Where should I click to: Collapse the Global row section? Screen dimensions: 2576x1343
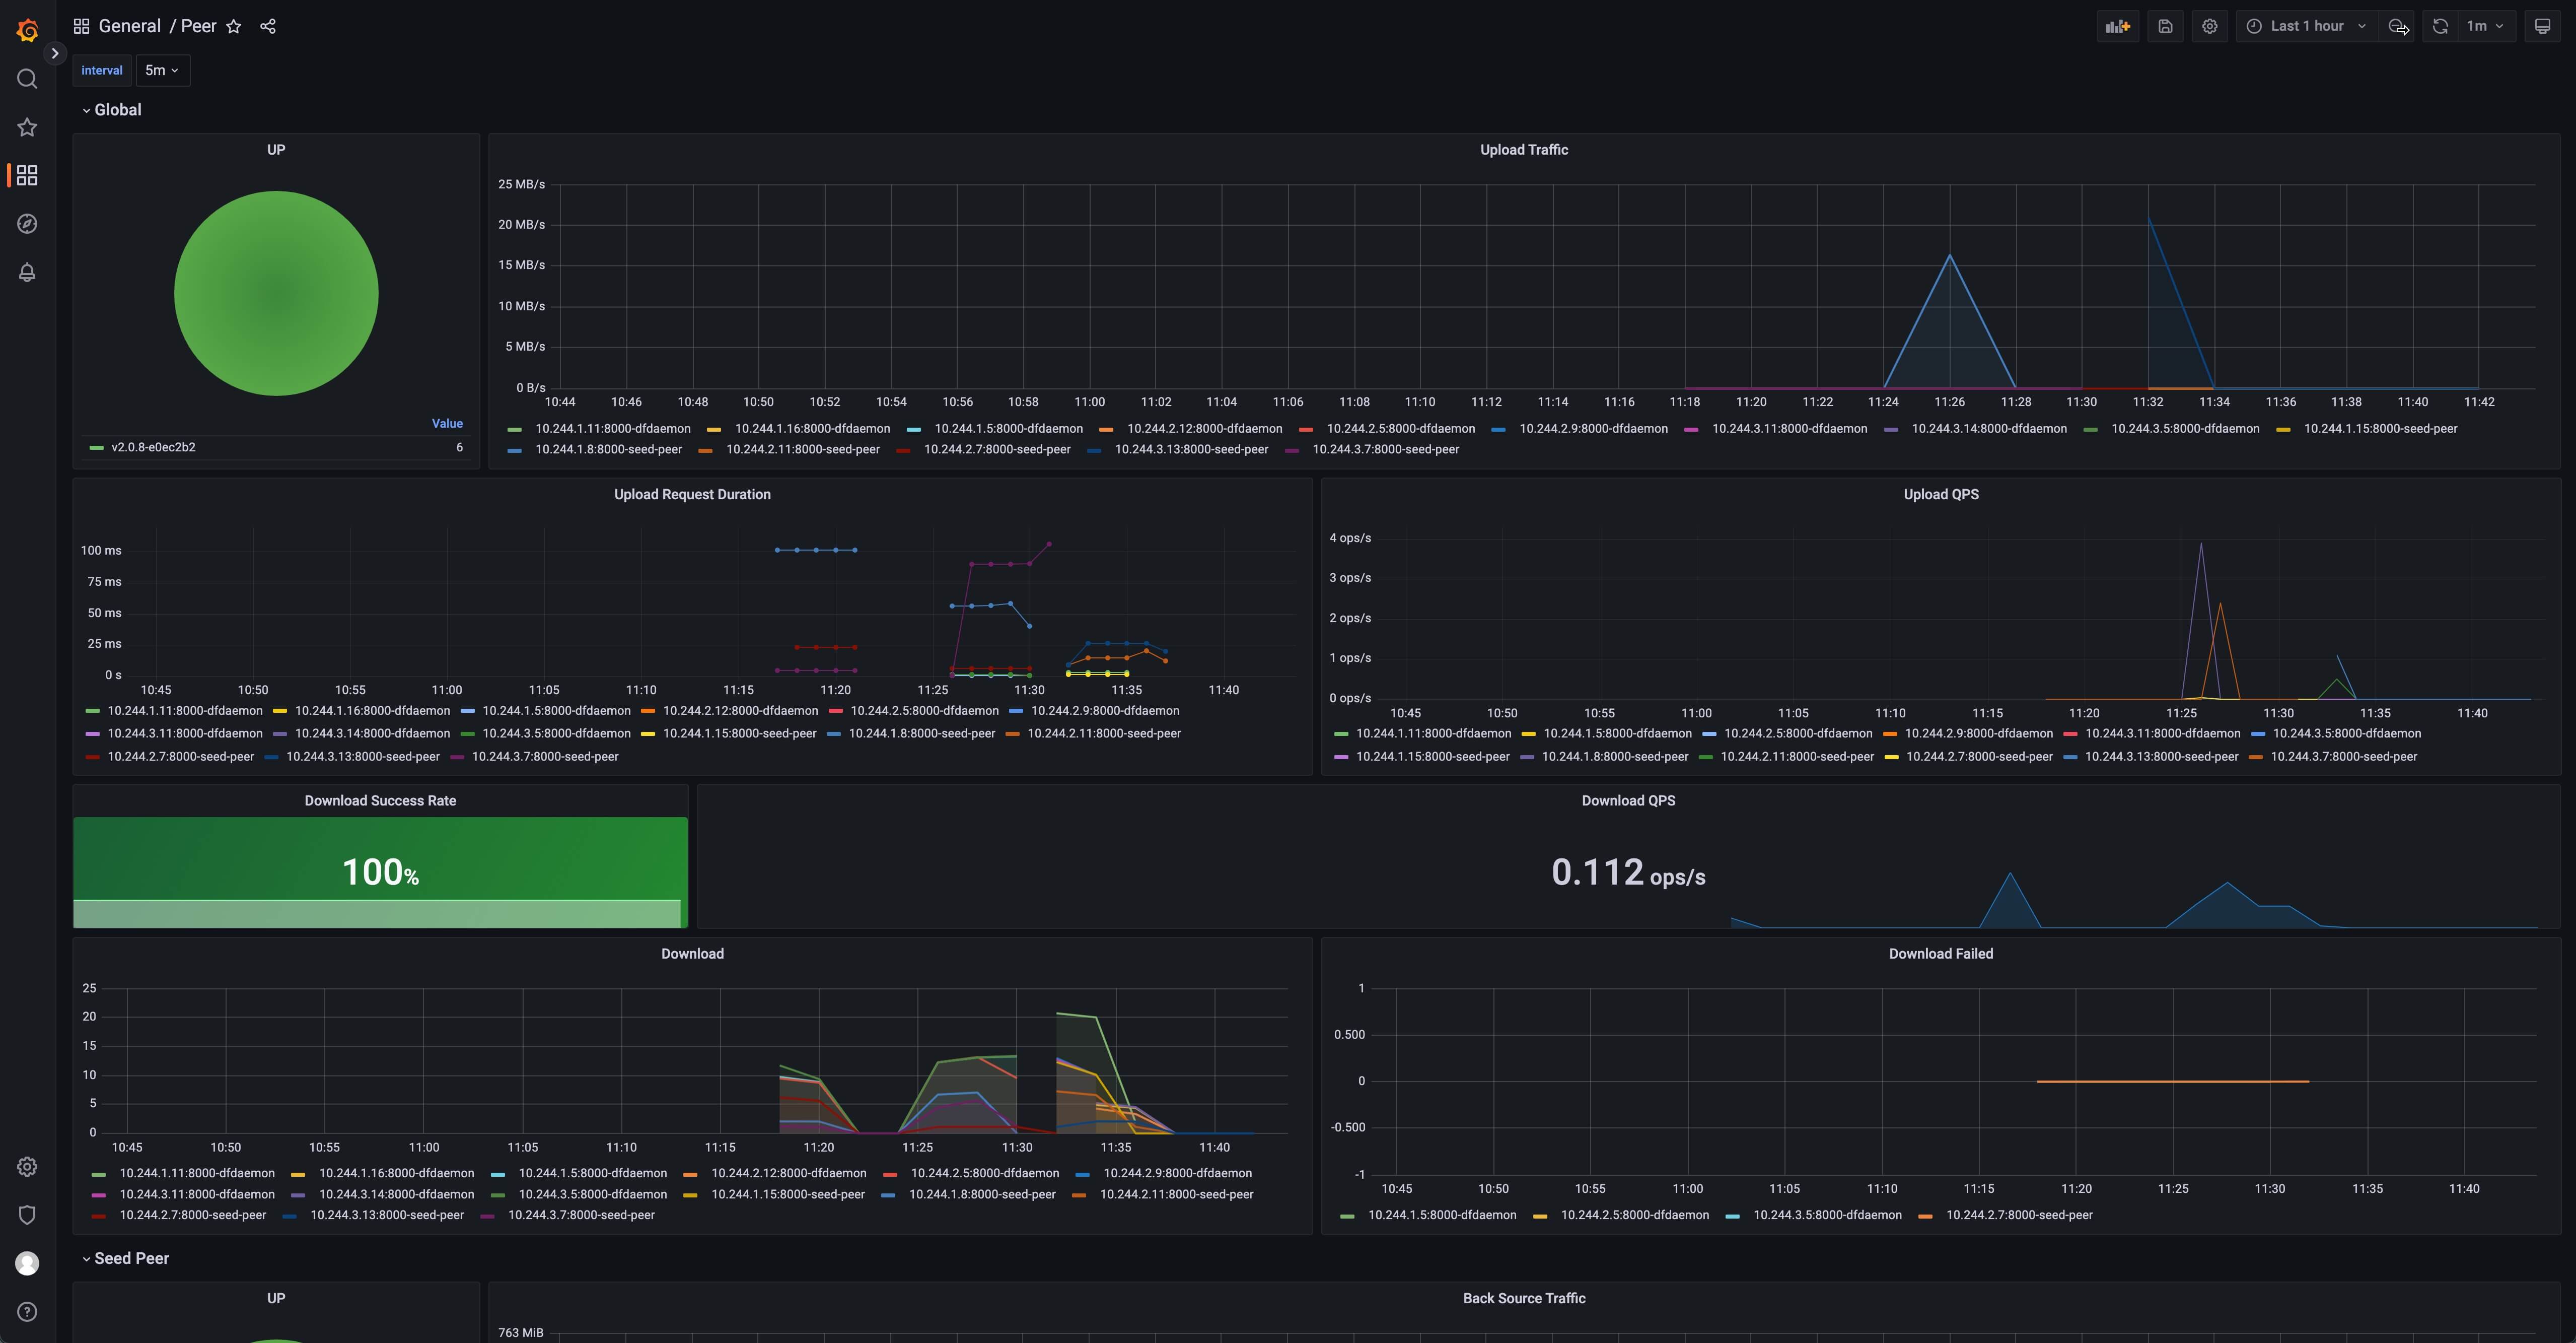point(116,110)
